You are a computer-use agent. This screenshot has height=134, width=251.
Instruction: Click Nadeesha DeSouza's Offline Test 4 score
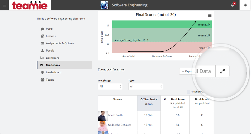[149, 125]
